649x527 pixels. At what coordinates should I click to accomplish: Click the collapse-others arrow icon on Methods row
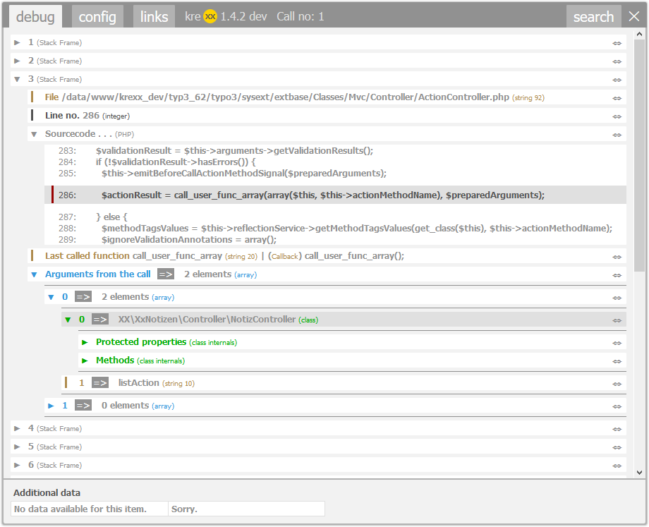pyautogui.click(x=617, y=361)
